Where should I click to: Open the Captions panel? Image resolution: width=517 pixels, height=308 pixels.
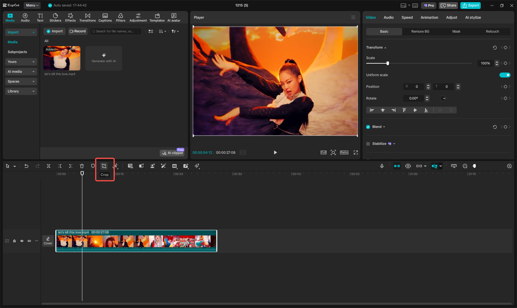[x=105, y=17]
